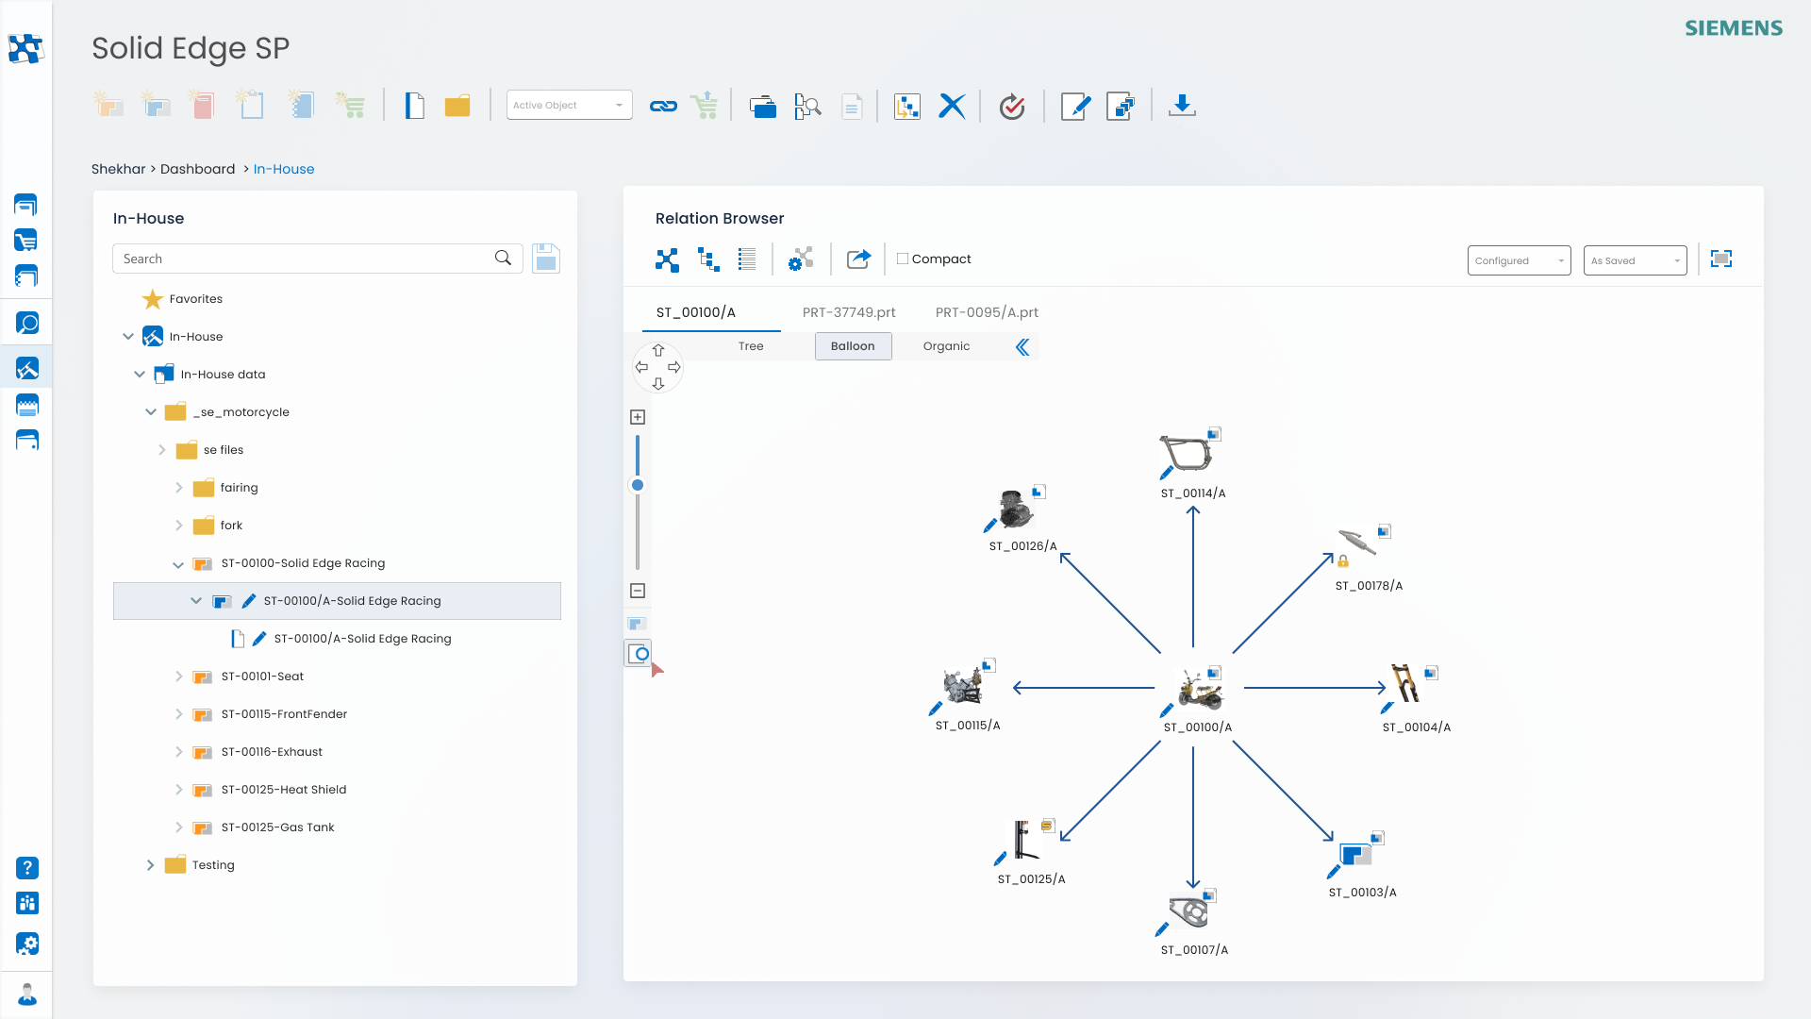Click the check-circle validate icon
This screenshot has height=1019, width=1811.
(1012, 107)
